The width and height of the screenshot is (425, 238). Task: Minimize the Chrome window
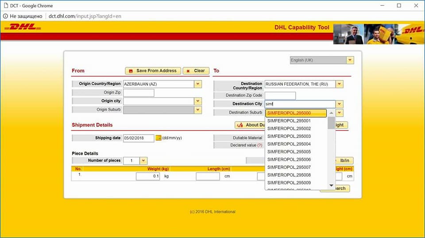point(382,5)
